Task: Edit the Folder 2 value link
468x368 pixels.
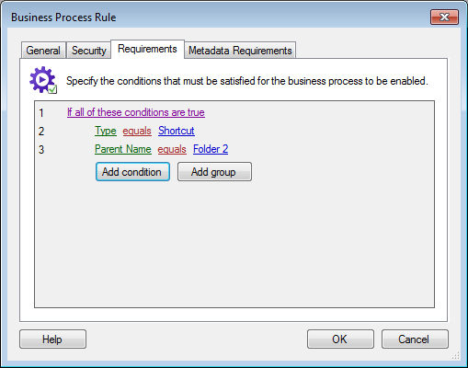Action: pyautogui.click(x=211, y=149)
